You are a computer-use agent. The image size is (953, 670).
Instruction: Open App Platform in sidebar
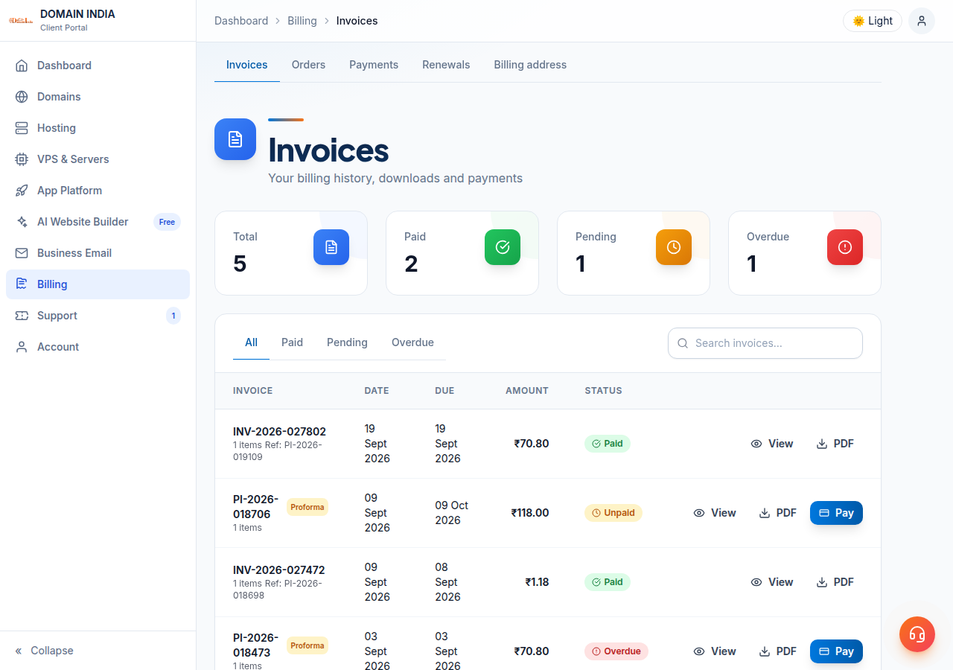click(98, 191)
